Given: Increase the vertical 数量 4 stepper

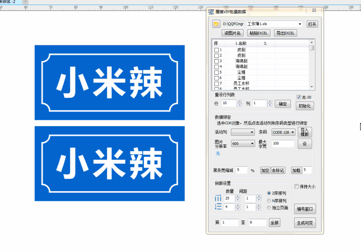Looking at the screenshot, I should (x=238, y=205).
